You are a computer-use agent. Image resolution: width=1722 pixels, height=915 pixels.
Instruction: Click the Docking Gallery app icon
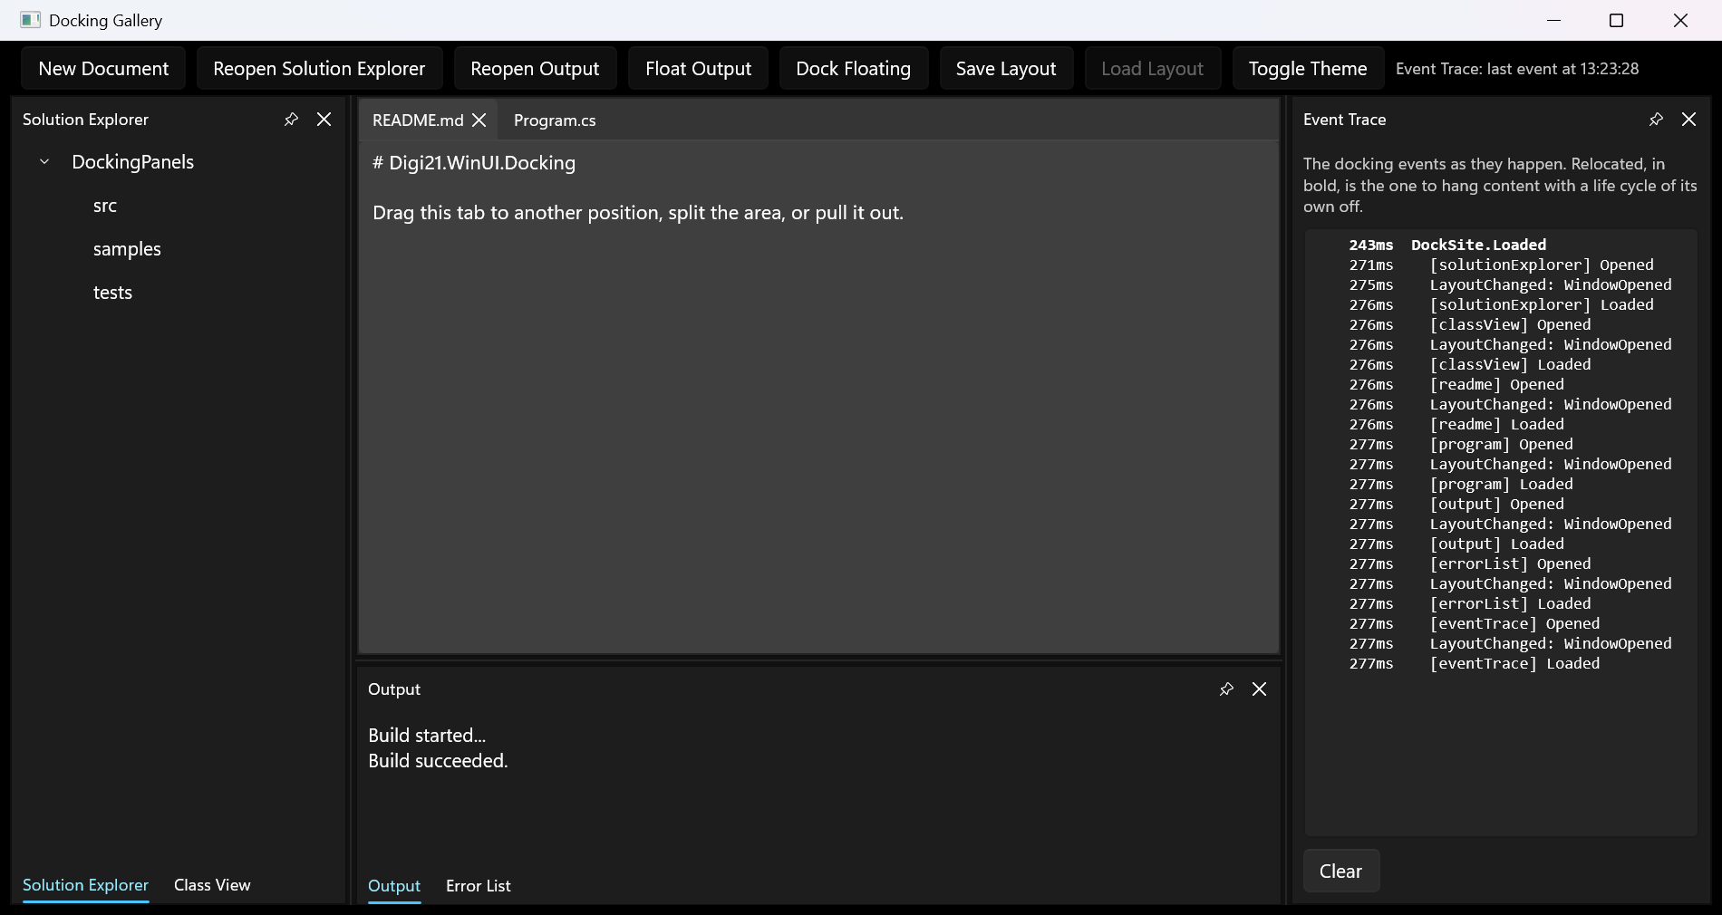coord(30,20)
